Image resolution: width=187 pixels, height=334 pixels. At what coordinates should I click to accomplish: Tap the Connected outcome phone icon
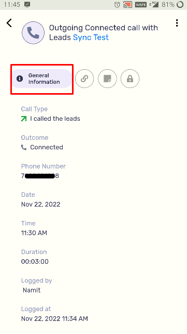click(24, 147)
